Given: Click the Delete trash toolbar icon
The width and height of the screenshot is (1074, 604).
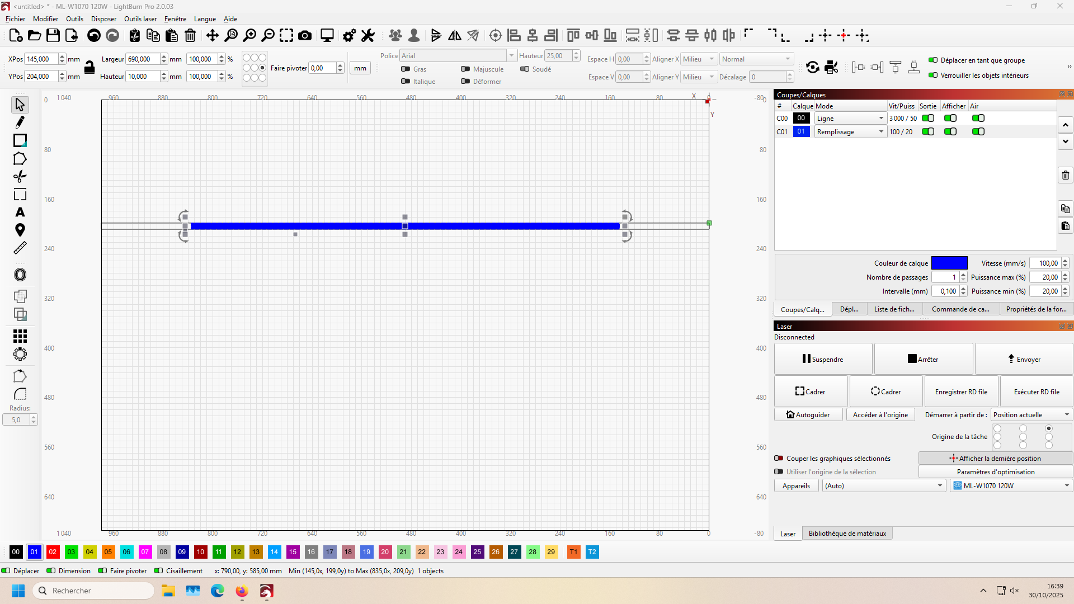Looking at the screenshot, I should coord(190,36).
